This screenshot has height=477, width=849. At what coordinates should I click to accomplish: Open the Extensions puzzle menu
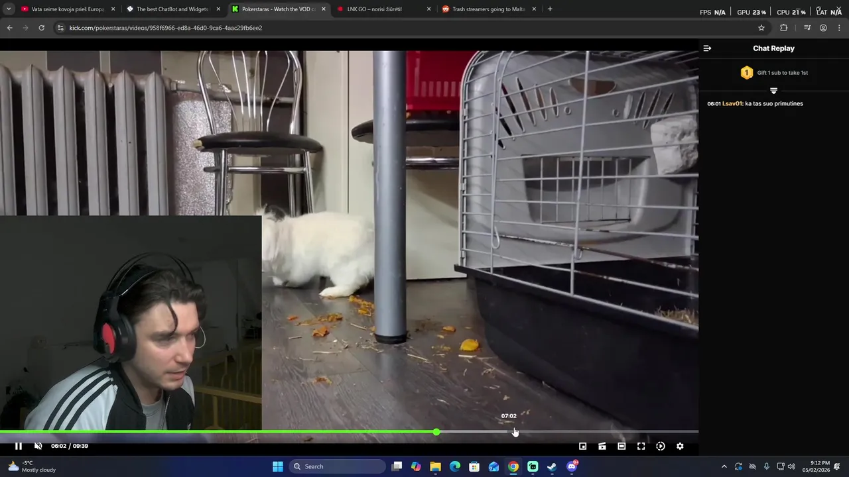tap(784, 28)
